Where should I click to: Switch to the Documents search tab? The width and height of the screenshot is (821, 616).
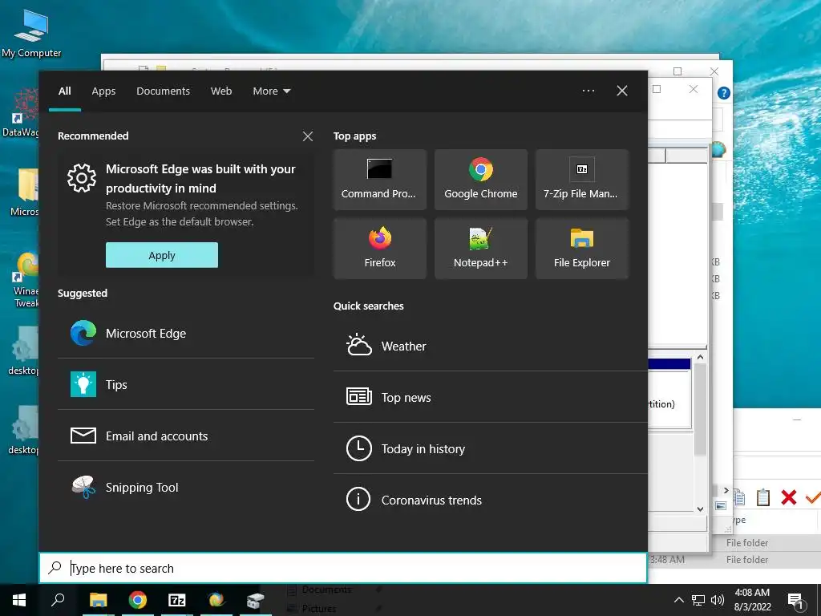coord(164,91)
